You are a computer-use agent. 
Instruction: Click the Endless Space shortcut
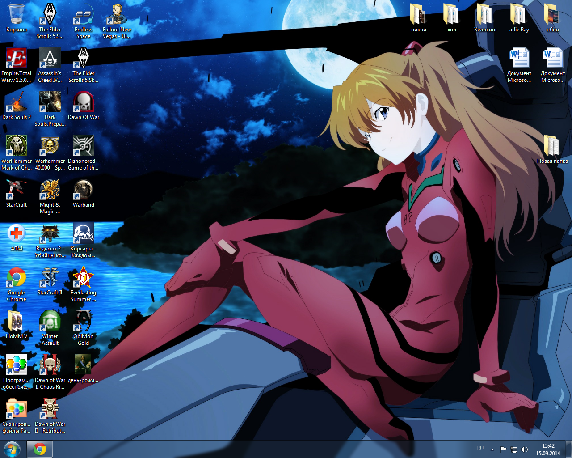point(83,21)
